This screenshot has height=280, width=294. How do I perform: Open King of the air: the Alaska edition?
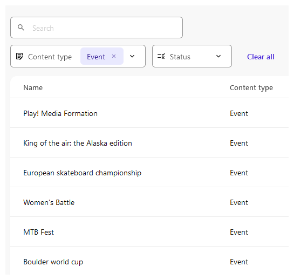point(78,144)
